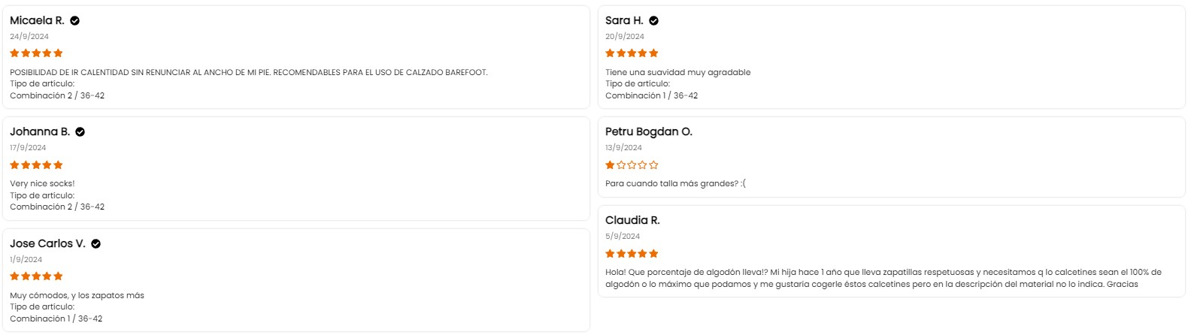Click "Tiene una suavidad muy agradable" text
Screen dimensions: 1191x335
pos(677,72)
